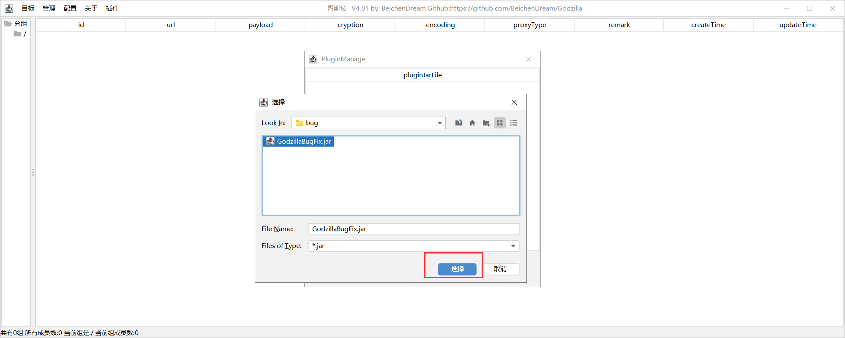The image size is (845, 338).
Task: Open the 目标 menu
Action: point(28,8)
